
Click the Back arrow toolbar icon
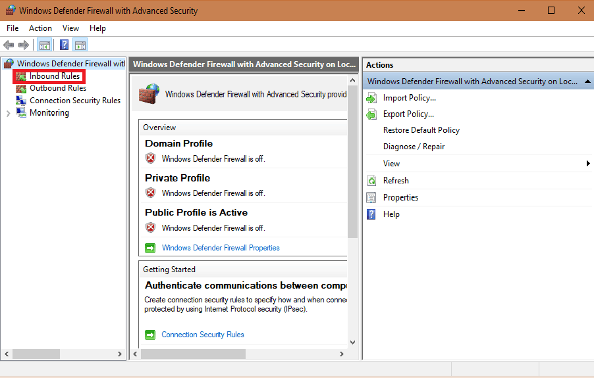pyautogui.click(x=9, y=45)
